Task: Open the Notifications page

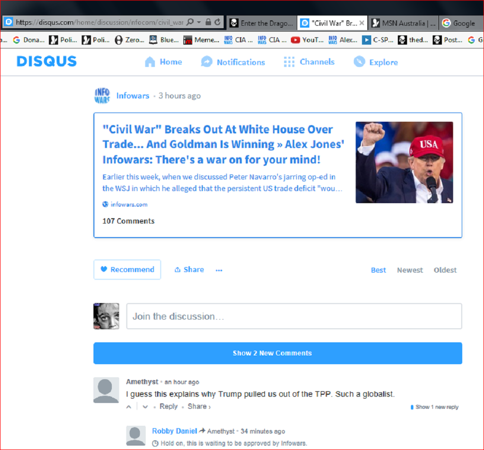Action: (x=233, y=62)
